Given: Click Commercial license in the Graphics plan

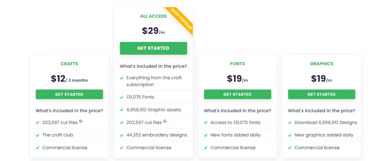Looking at the screenshot, I should coord(317,147).
